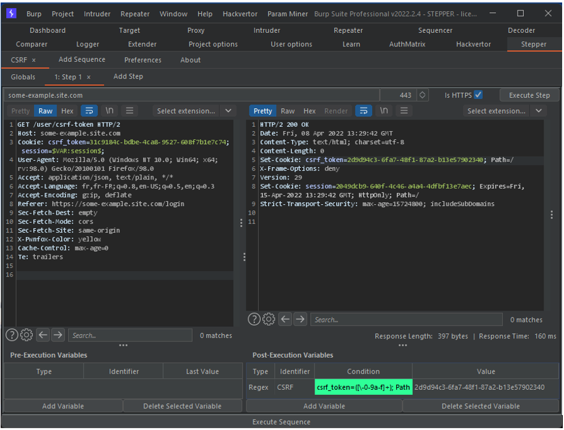Open the Hackvertor menu

click(x=240, y=14)
